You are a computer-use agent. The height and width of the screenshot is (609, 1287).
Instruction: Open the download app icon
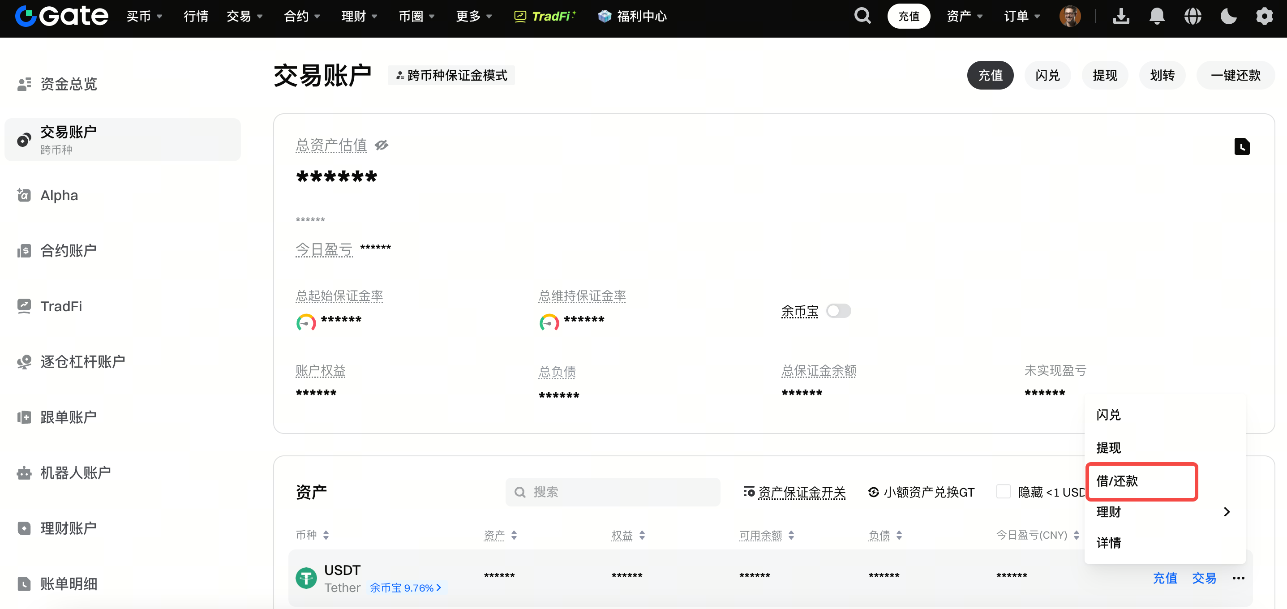(x=1120, y=16)
